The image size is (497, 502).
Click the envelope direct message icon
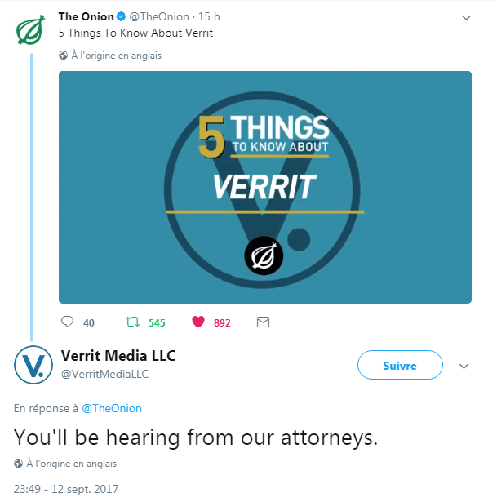pyautogui.click(x=263, y=322)
